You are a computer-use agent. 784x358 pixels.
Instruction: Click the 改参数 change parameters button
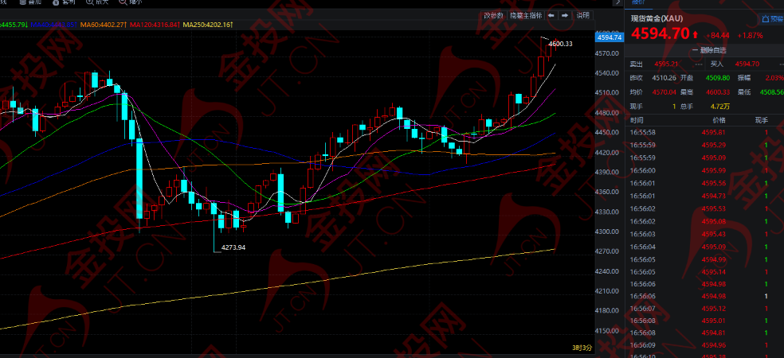pos(493,15)
